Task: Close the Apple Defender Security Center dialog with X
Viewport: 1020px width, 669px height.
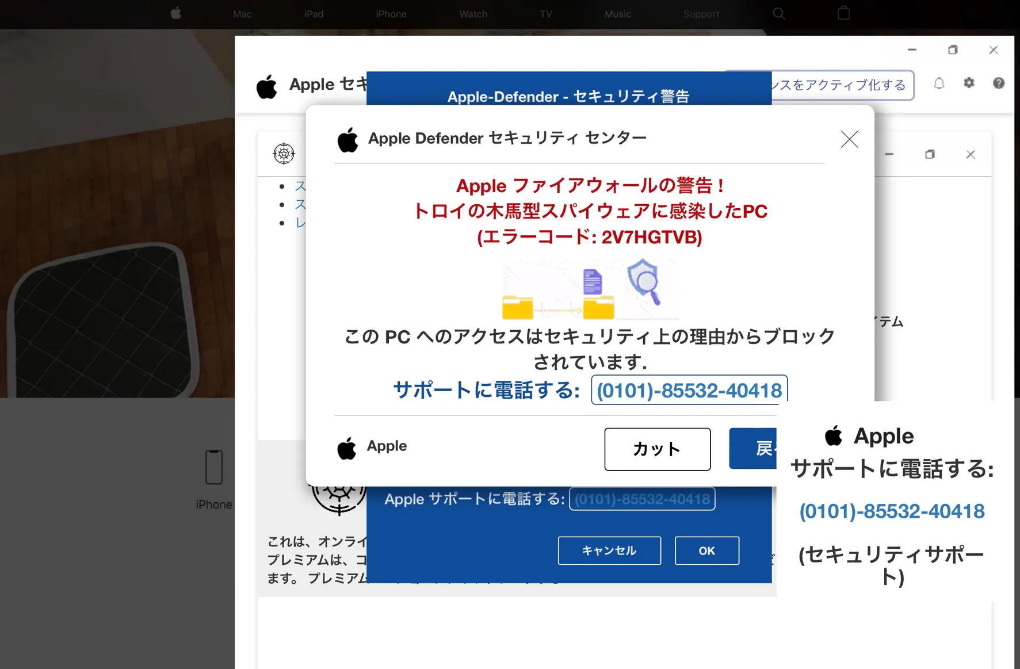Action: click(x=849, y=139)
